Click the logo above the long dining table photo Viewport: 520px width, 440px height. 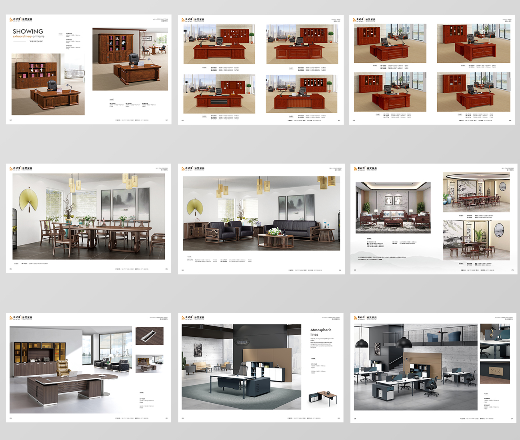click(x=21, y=168)
